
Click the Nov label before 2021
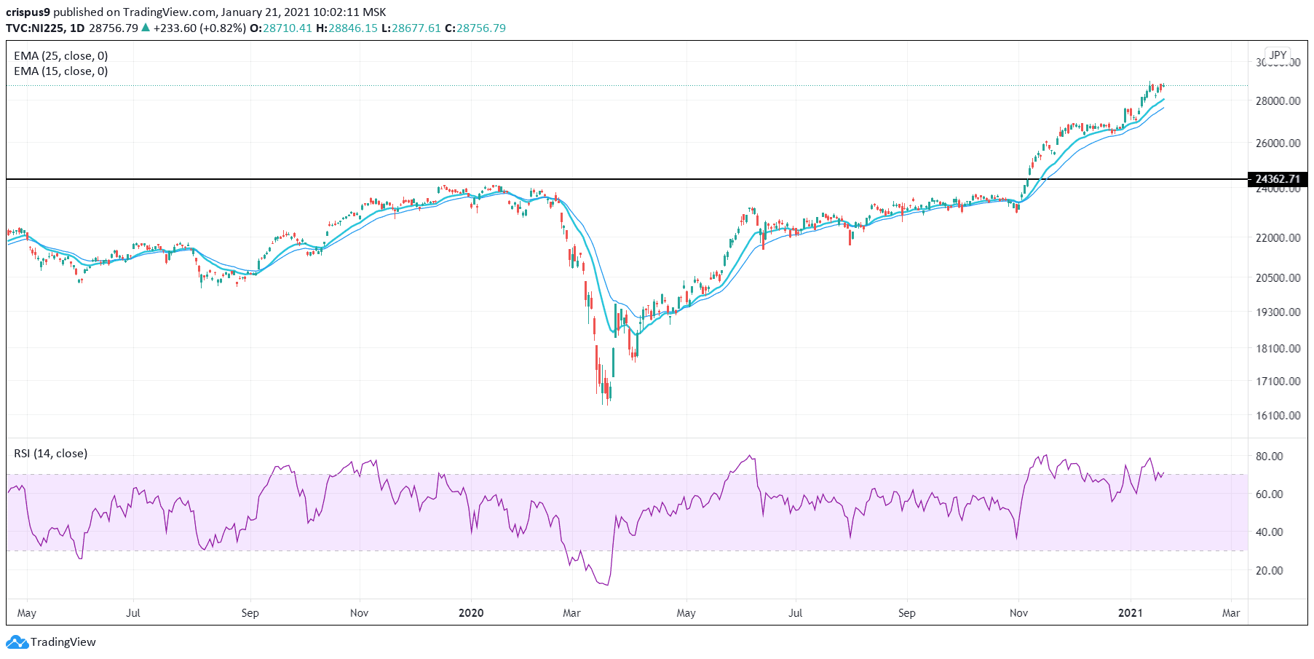point(1018,613)
